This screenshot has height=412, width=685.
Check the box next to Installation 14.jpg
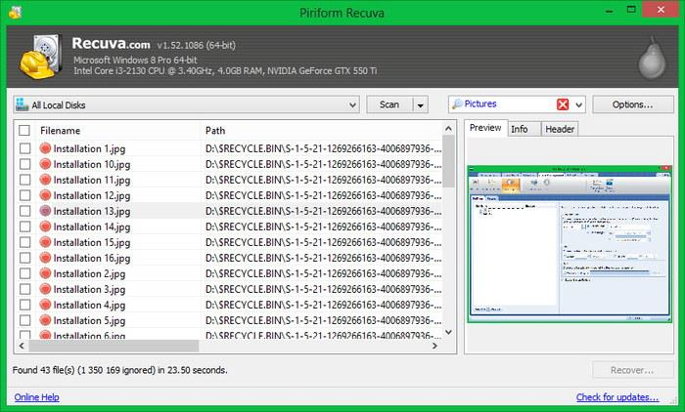[x=24, y=227]
